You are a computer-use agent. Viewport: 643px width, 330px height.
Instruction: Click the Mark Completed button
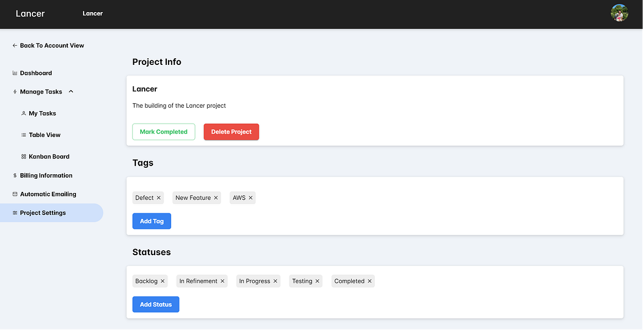coord(164,132)
